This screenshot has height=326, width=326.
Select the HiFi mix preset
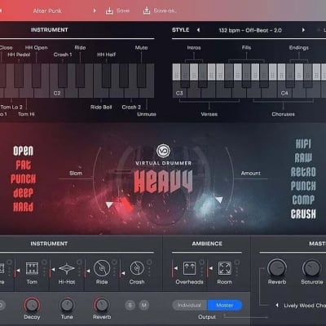tap(303, 143)
